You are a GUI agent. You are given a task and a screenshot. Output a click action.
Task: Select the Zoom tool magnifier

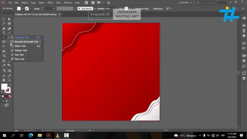point(9,80)
